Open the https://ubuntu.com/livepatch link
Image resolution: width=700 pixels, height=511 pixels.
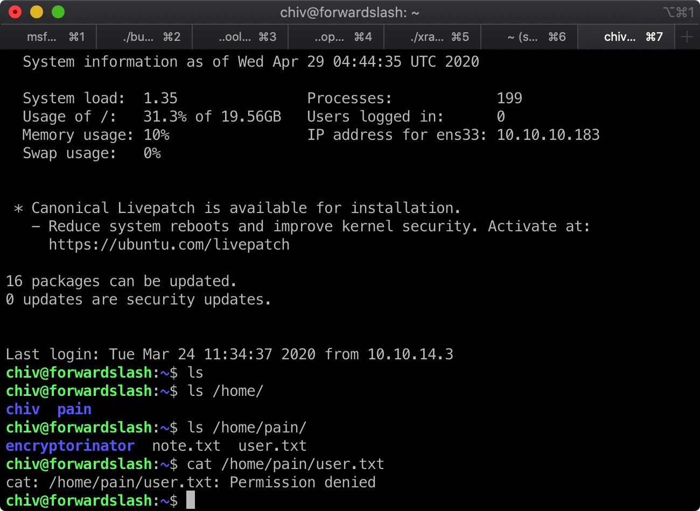click(169, 245)
